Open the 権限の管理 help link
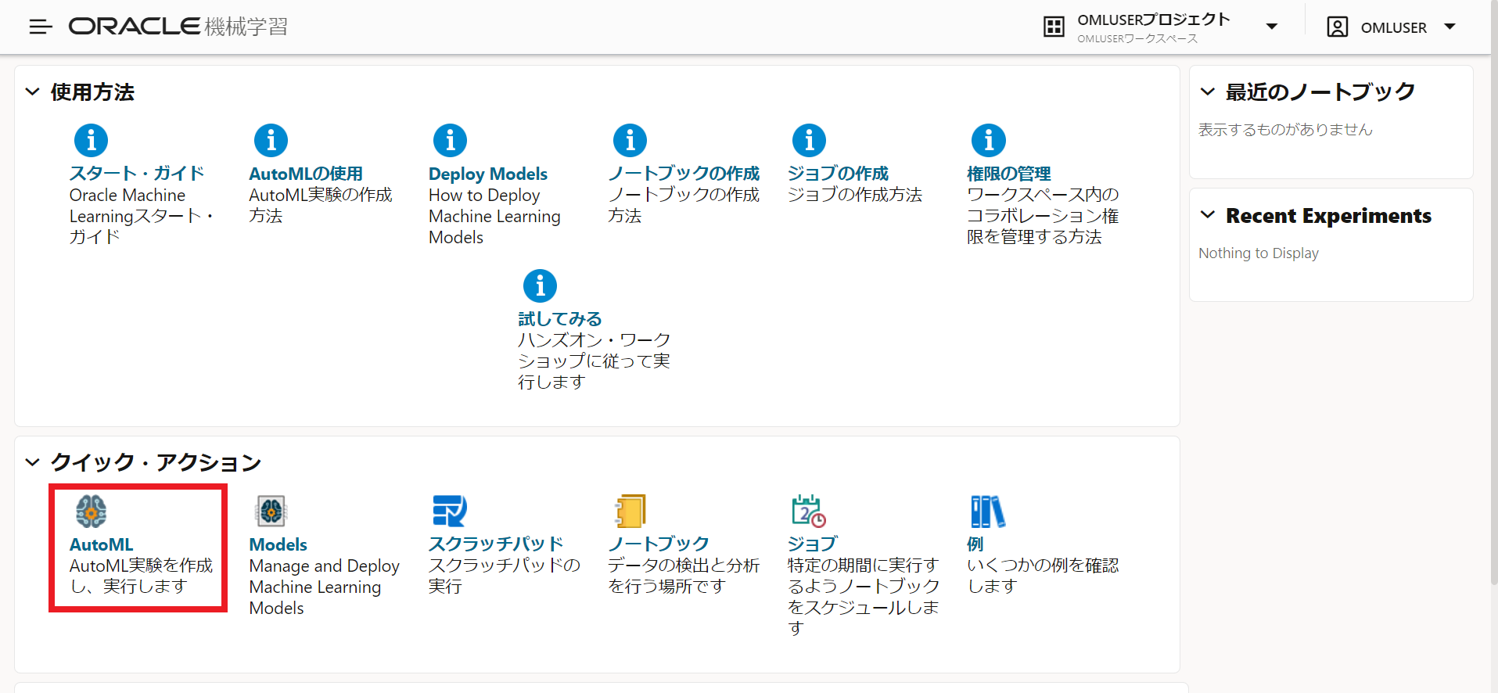Image resolution: width=1498 pixels, height=693 pixels. click(1008, 174)
